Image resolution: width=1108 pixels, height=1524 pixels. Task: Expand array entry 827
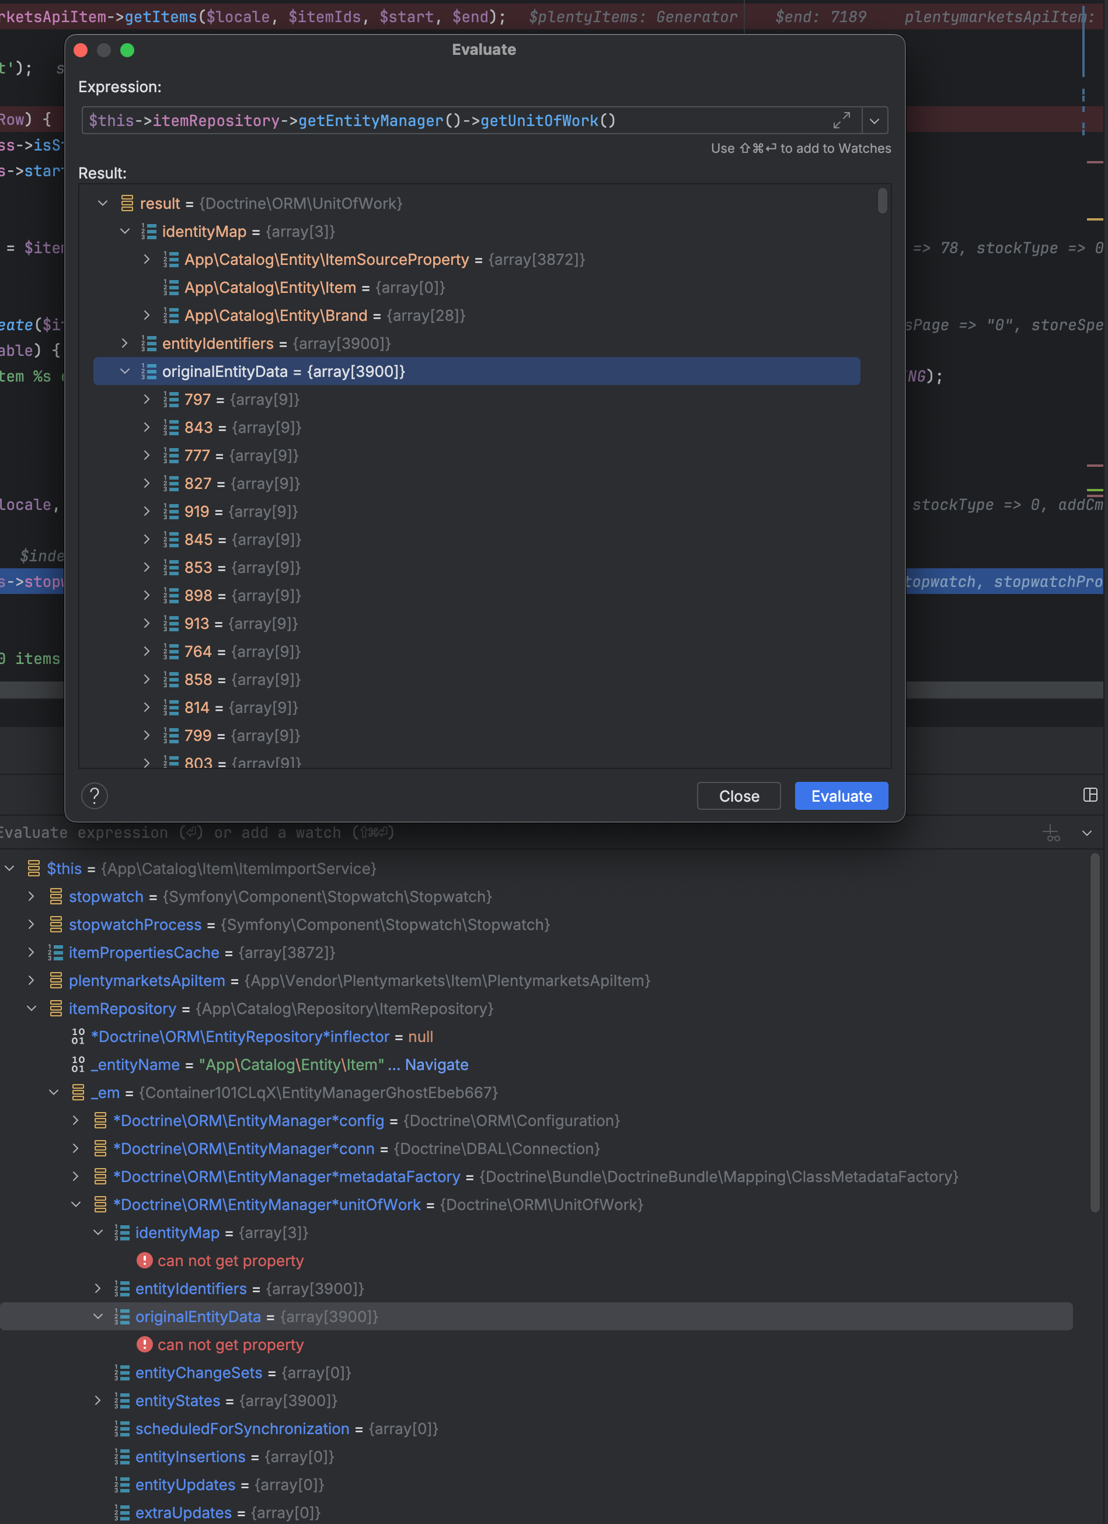click(x=147, y=484)
